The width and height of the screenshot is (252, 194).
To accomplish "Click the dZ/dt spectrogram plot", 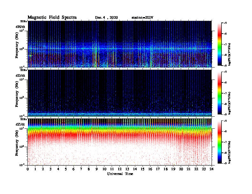I will pos(120,142).
